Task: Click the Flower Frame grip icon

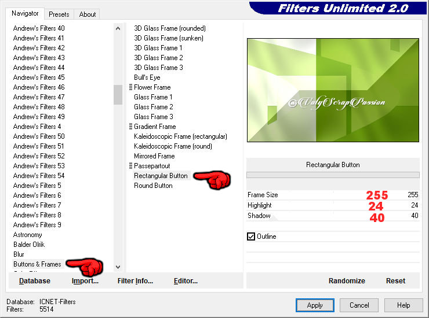Action: (130, 87)
